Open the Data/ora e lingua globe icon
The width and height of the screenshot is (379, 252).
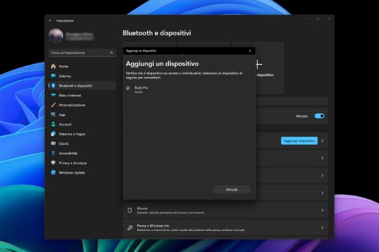coord(53,133)
